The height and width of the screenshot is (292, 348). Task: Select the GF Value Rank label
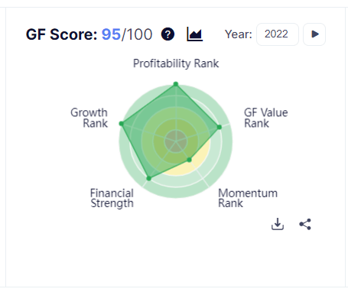point(266,118)
